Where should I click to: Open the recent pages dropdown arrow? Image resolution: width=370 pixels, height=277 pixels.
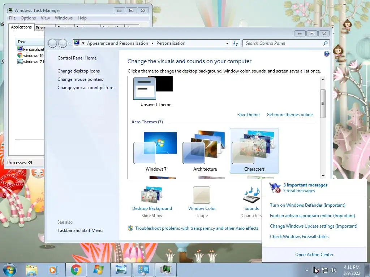(70, 44)
